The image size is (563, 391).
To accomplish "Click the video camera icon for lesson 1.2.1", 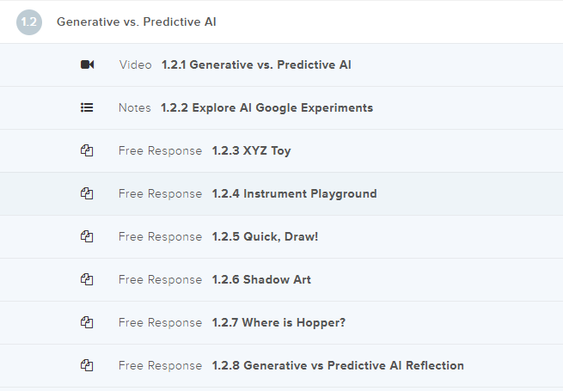I will point(87,64).
